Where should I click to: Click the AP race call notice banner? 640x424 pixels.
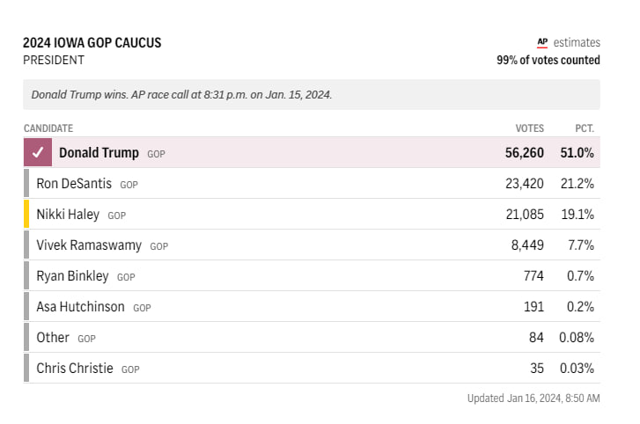click(x=312, y=95)
